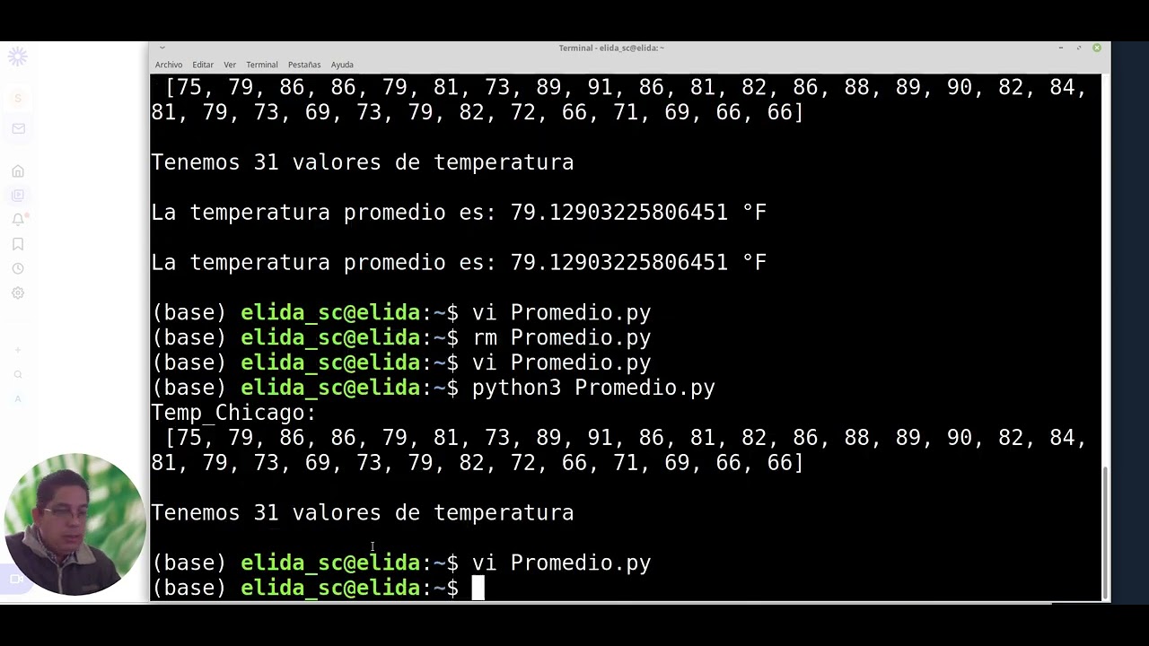Open the terminal title bar window menu arrow
This screenshot has height=646, width=1149.
coord(162,48)
